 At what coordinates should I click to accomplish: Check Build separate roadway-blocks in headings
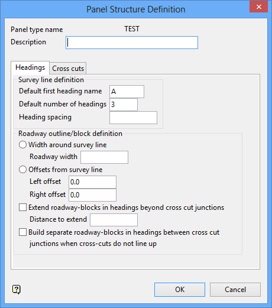22,232
